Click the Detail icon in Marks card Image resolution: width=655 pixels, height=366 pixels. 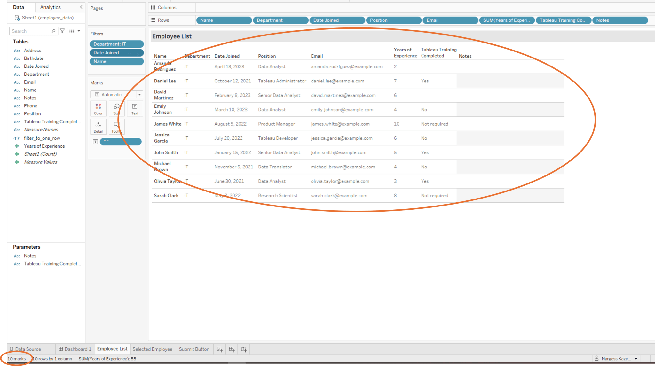(x=98, y=126)
